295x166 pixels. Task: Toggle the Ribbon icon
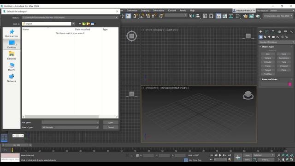[218, 16]
